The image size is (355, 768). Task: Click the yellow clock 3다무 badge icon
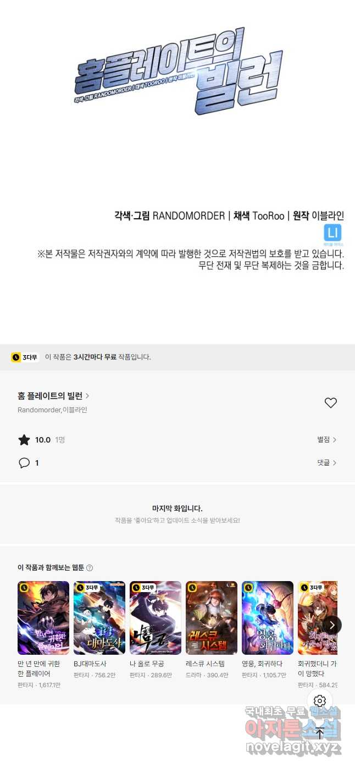(x=25, y=357)
